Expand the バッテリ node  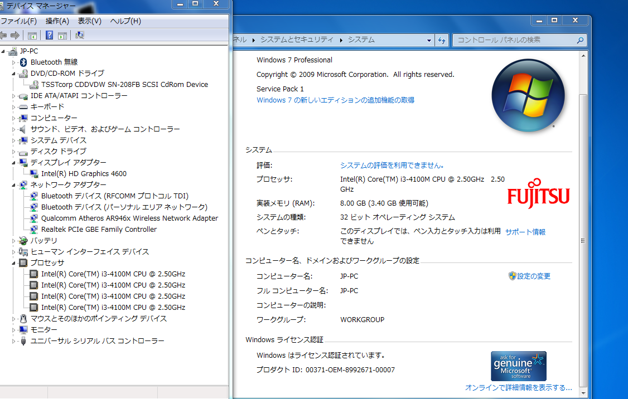click(13, 241)
